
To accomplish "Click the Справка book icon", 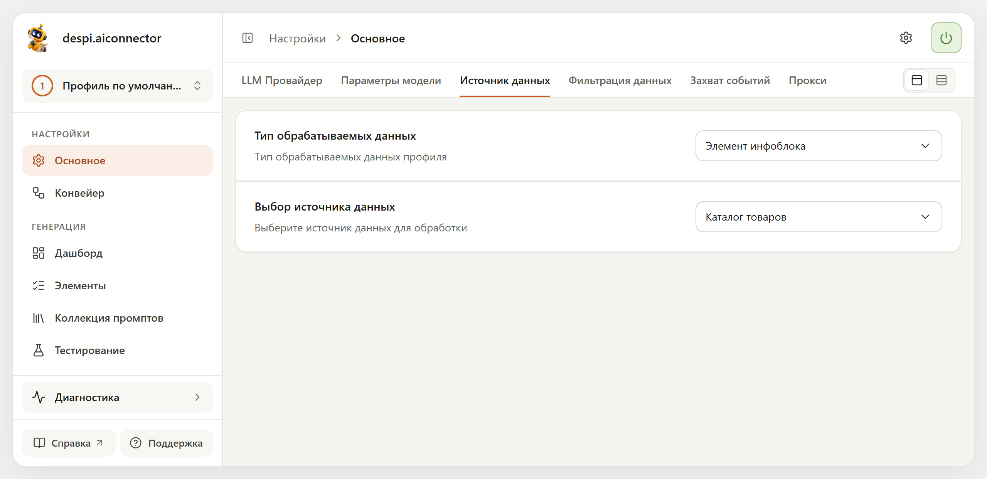I will point(39,443).
